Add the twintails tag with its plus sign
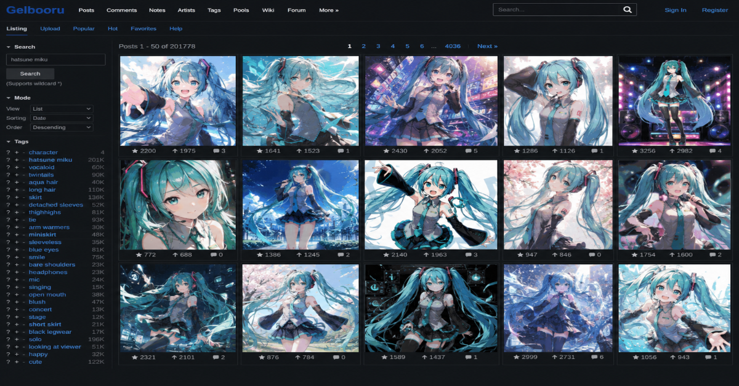The width and height of the screenshot is (739, 386). pyautogui.click(x=17, y=175)
